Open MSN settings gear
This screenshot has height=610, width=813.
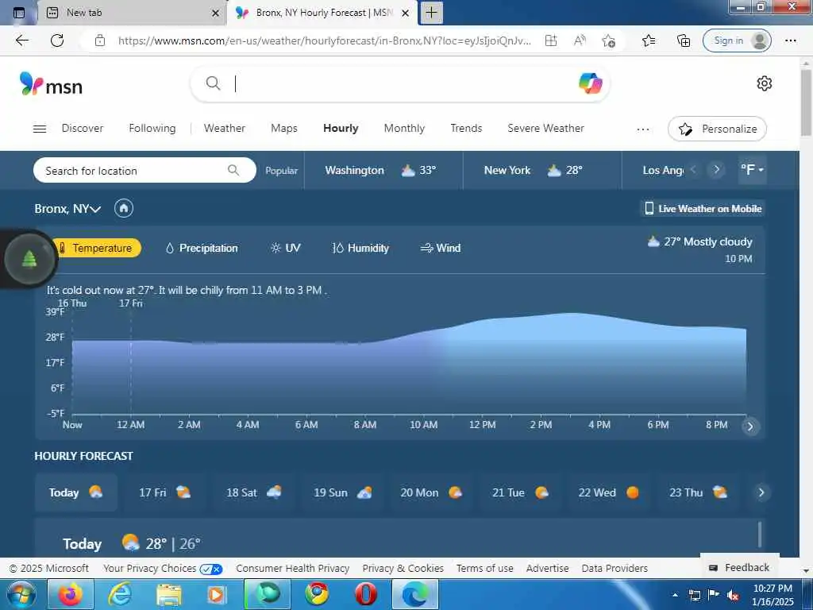pos(765,83)
